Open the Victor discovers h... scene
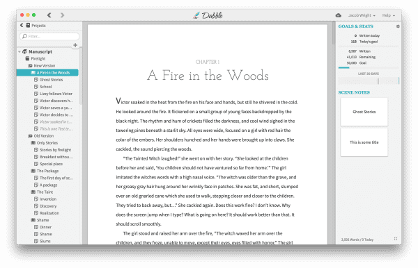Viewport: 418px width, 268px height. click(56, 101)
